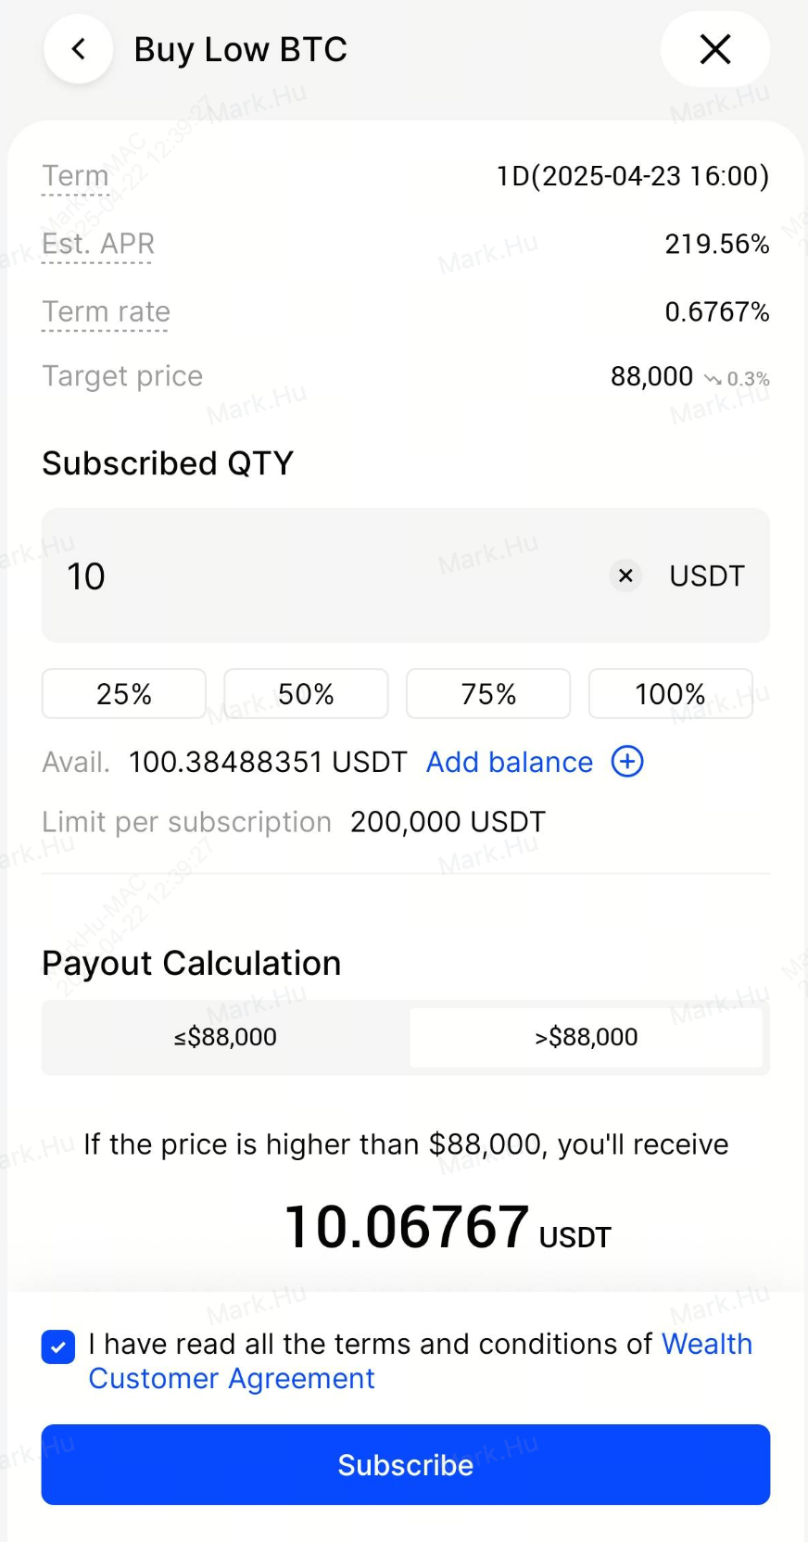The height and width of the screenshot is (1542, 808).
Task: Show explanation for the Term label
Action: pos(75,176)
